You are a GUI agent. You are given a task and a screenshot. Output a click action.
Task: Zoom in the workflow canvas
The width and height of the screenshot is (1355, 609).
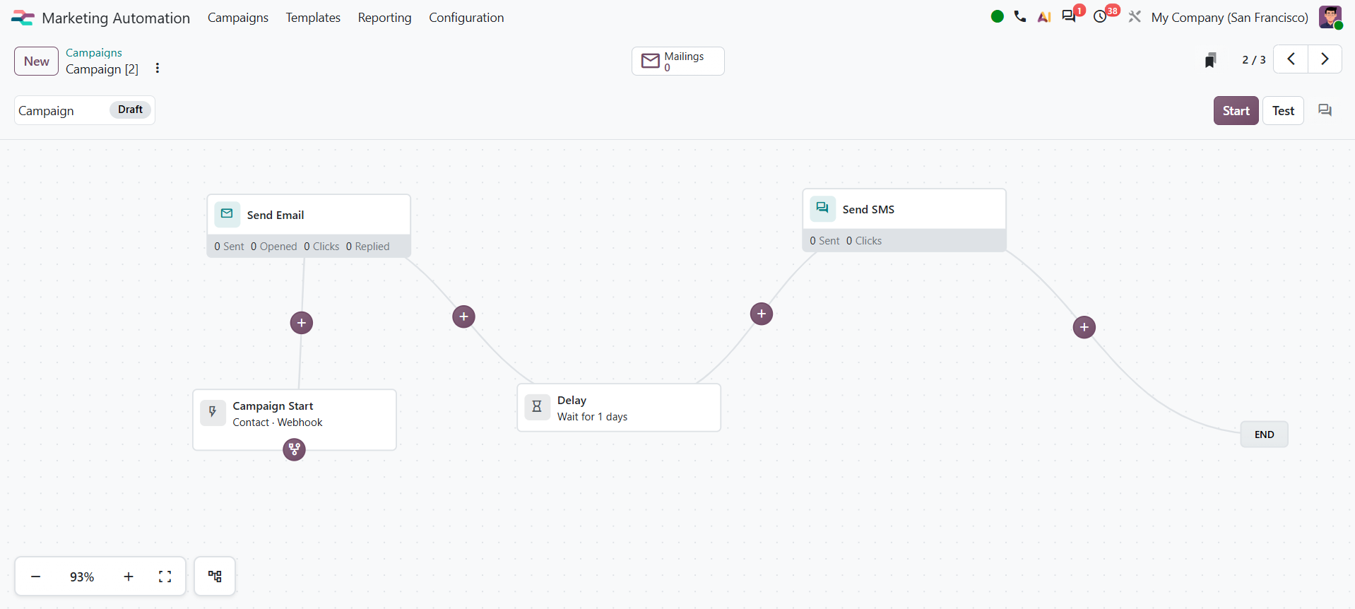pos(129,577)
